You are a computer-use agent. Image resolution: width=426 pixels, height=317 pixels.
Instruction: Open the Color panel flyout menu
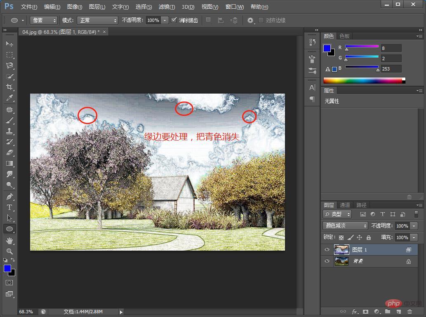click(x=419, y=36)
